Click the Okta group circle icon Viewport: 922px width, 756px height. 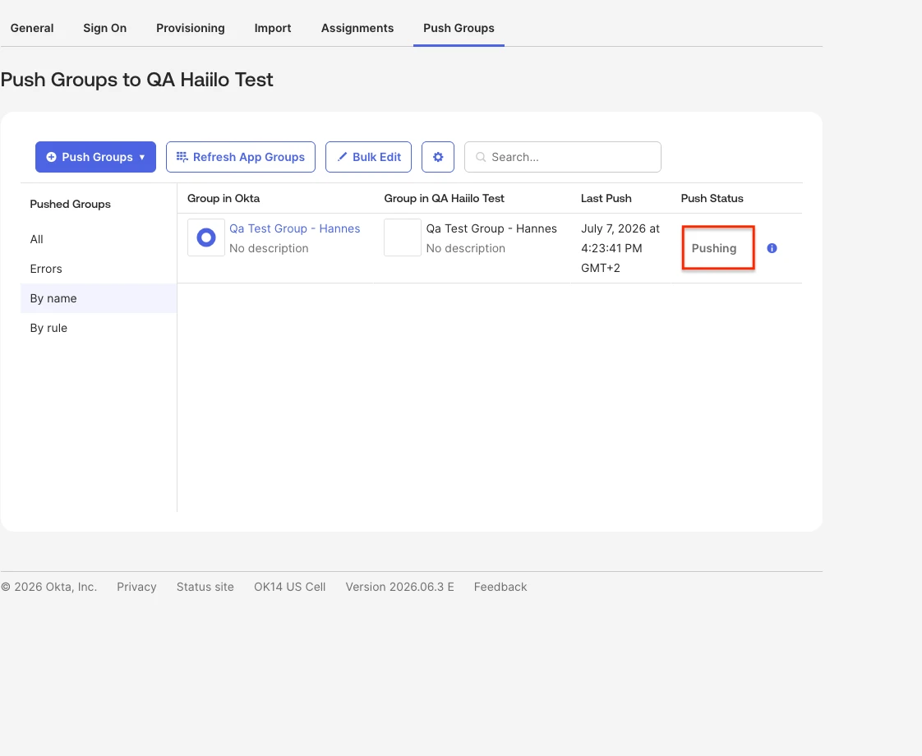coord(205,237)
